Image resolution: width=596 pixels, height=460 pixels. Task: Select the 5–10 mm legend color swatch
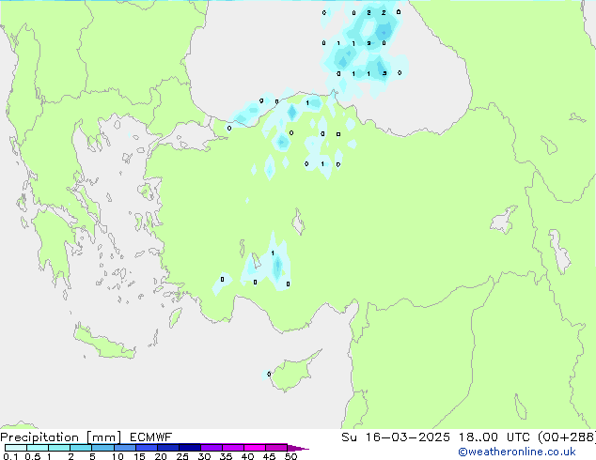click(x=102, y=448)
